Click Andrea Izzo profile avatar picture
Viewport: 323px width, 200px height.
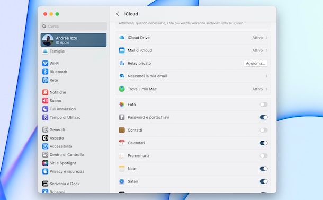point(48,40)
